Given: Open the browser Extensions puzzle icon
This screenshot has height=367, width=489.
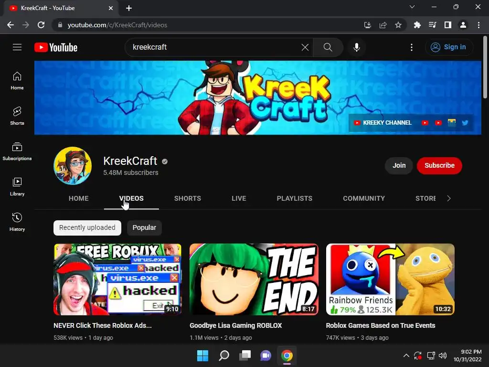Looking at the screenshot, I should click(417, 25).
